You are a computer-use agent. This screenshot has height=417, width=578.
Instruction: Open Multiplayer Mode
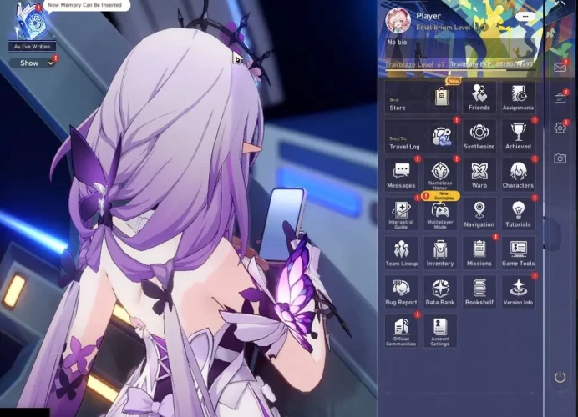(440, 214)
